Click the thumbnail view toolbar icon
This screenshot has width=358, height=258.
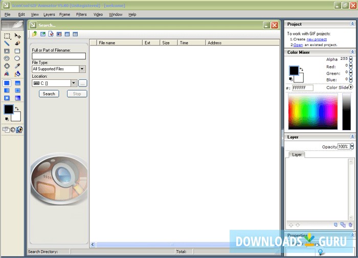pyautogui.click(x=59, y=34)
